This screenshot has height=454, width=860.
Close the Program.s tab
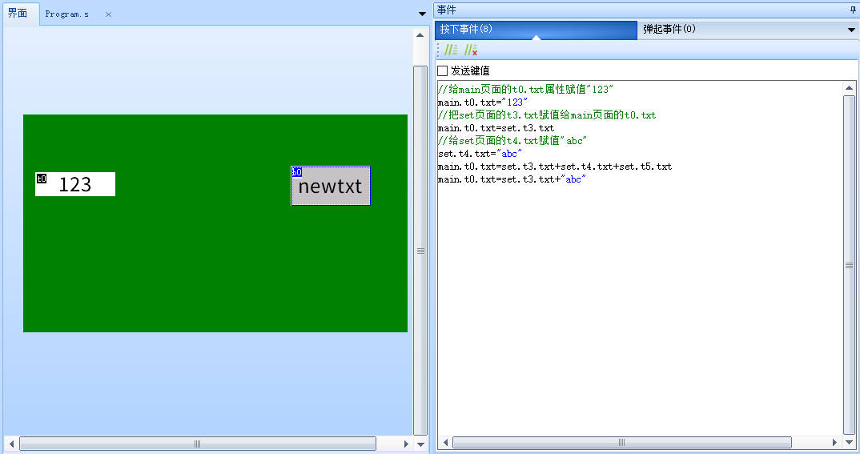coord(108,14)
